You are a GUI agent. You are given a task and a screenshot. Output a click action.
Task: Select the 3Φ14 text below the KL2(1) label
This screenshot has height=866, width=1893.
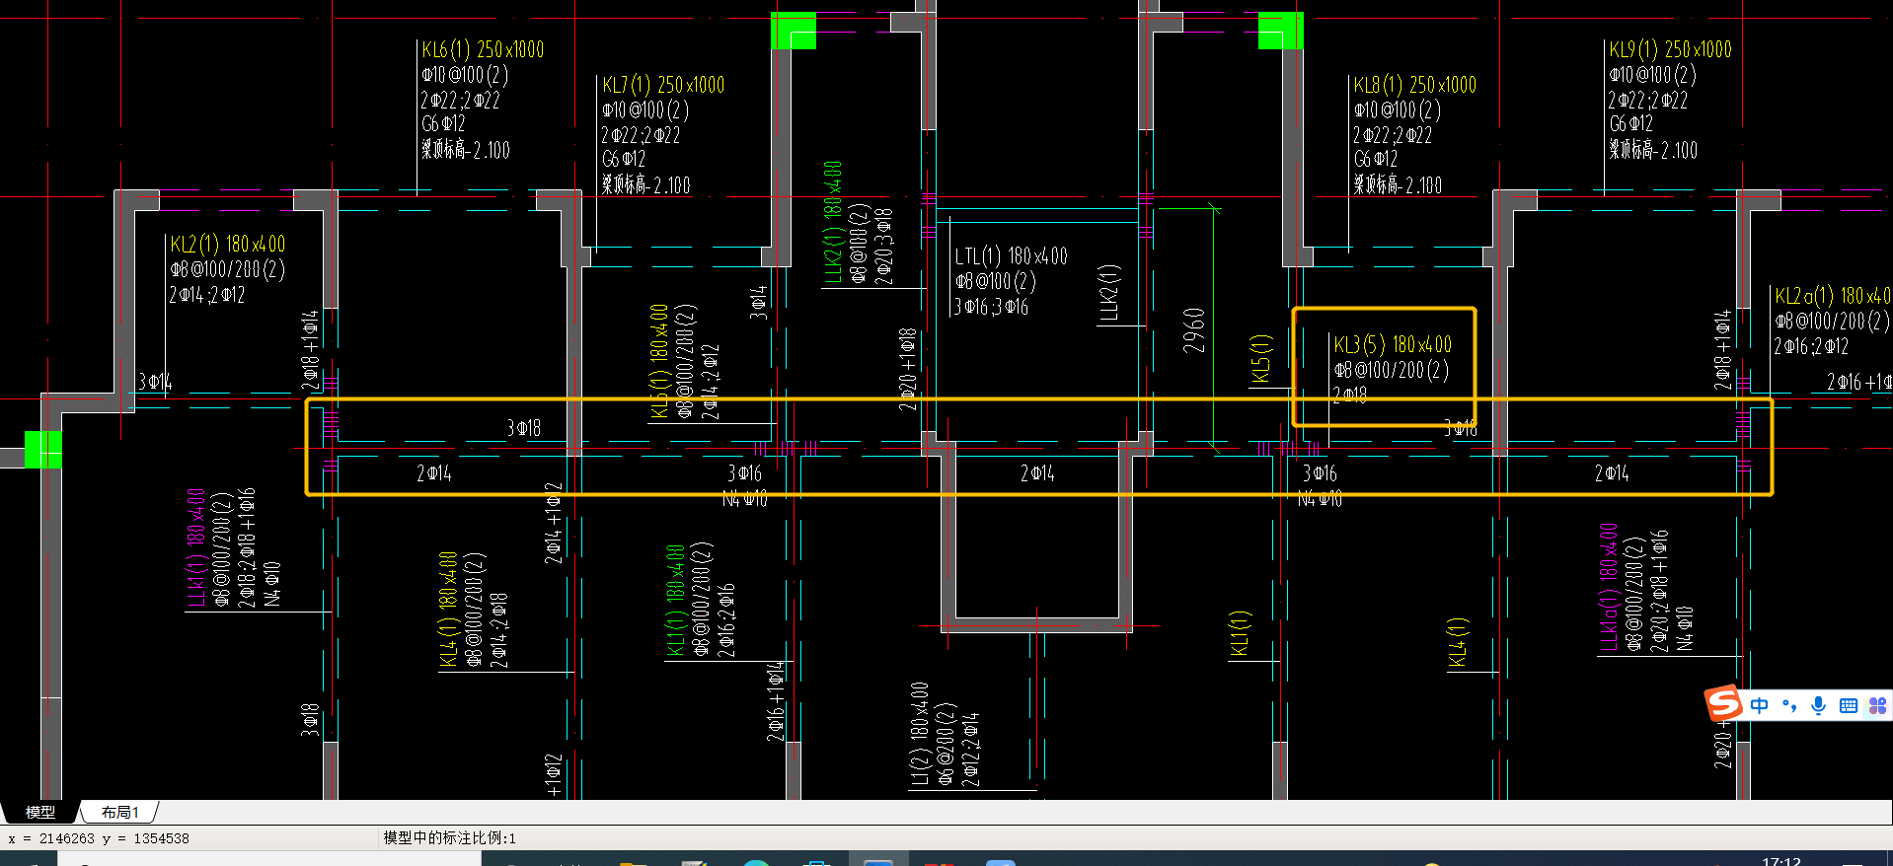click(x=155, y=382)
